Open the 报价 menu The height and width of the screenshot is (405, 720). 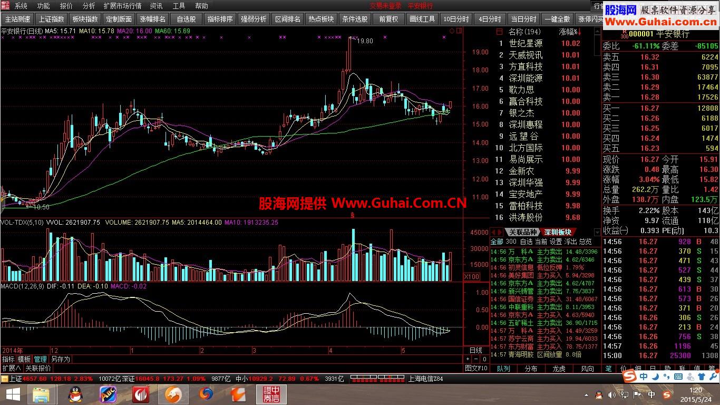66,6
